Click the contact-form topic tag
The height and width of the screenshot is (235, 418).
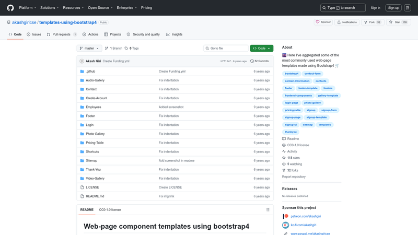point(312,74)
